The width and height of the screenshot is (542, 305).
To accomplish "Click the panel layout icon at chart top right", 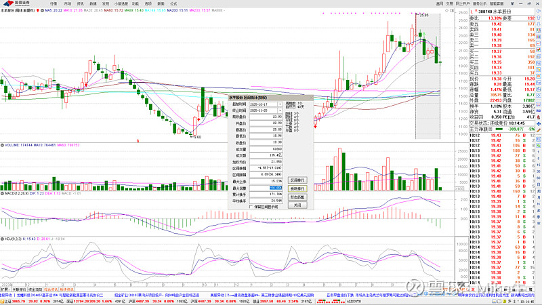I will click(x=451, y=11).
